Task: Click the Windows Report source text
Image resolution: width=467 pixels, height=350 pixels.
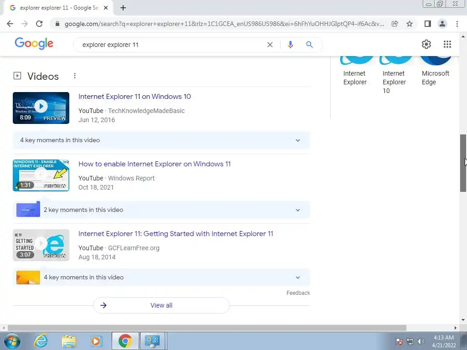Action: coord(131,178)
